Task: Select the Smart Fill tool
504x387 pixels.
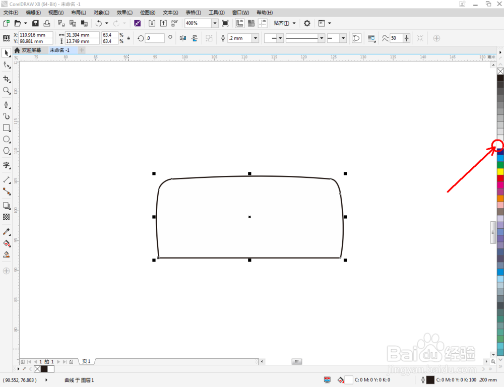Action: click(x=7, y=254)
